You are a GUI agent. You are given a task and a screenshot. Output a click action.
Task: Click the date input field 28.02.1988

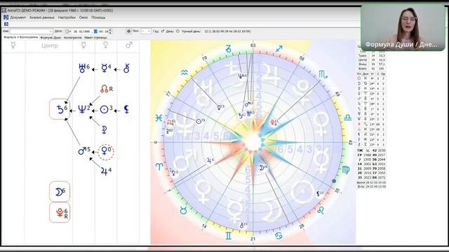82,31
